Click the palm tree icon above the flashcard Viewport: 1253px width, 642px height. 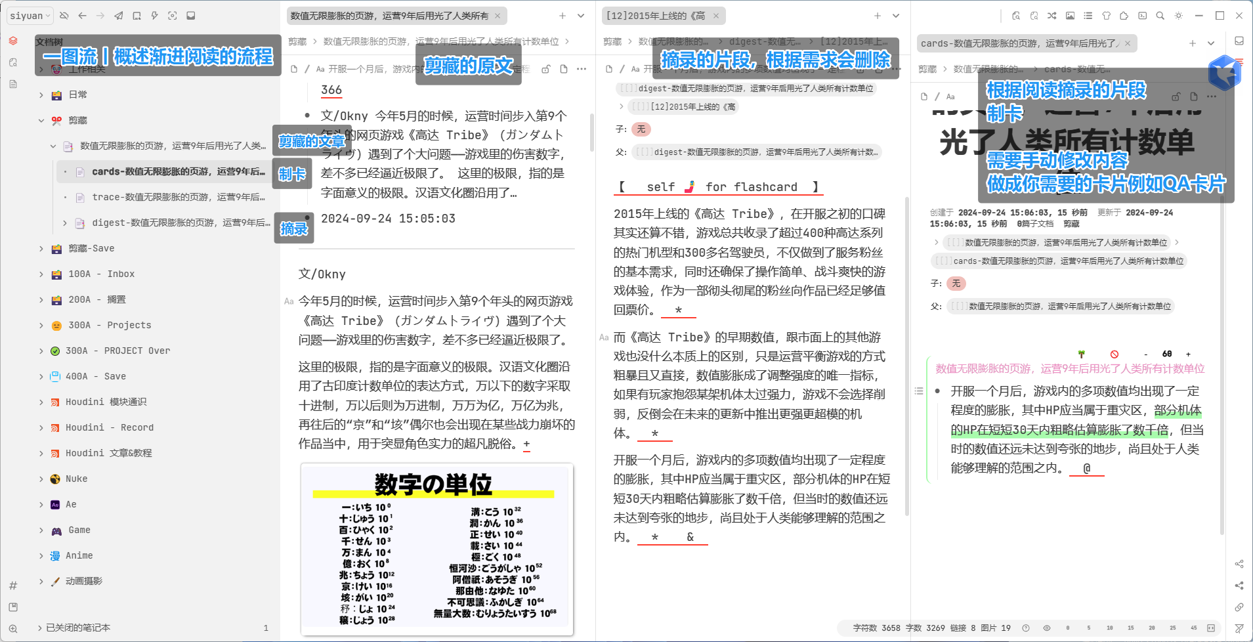pos(1082,354)
